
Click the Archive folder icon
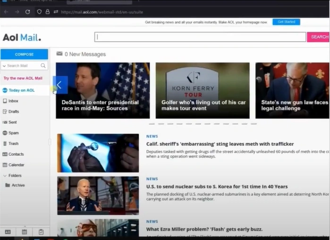8,185
